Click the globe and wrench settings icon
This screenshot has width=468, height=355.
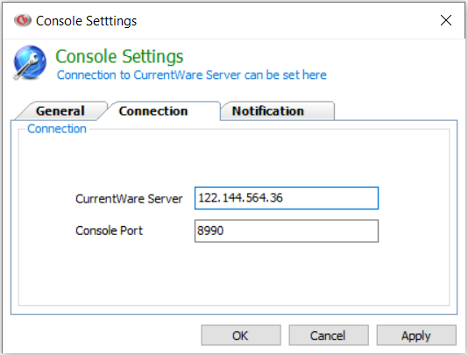click(x=30, y=62)
